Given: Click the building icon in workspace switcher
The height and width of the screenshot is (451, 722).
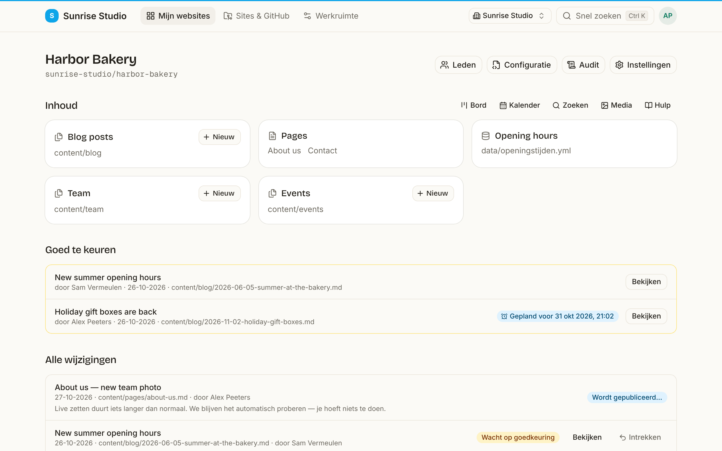Looking at the screenshot, I should tap(477, 16).
